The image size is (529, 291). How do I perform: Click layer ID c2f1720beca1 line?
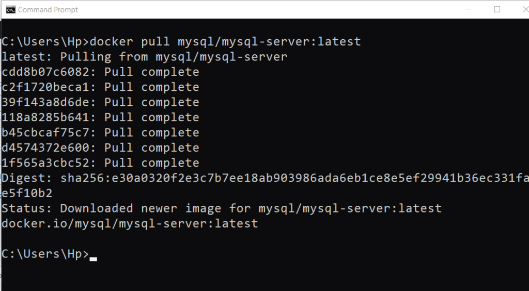click(x=101, y=87)
